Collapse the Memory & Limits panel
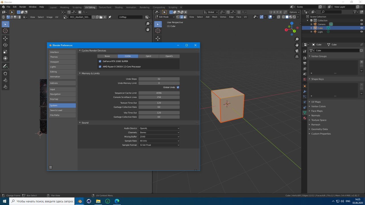 [80, 73]
